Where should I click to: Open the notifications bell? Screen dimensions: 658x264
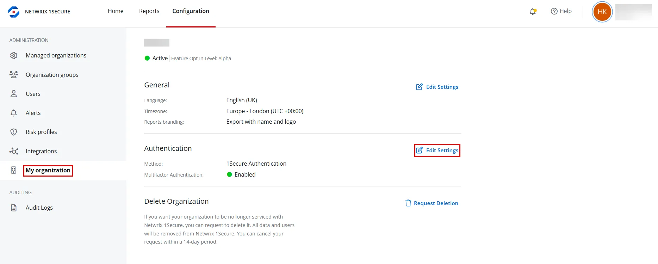pyautogui.click(x=533, y=11)
